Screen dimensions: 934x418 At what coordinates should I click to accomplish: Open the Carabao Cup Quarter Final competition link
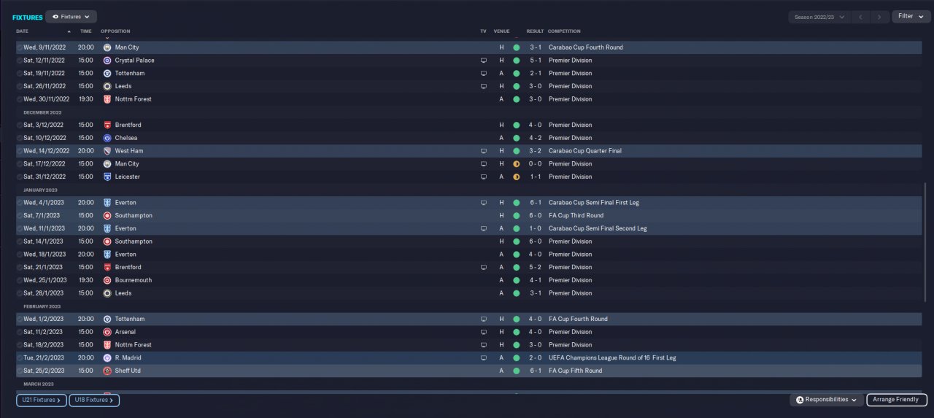[587, 151]
